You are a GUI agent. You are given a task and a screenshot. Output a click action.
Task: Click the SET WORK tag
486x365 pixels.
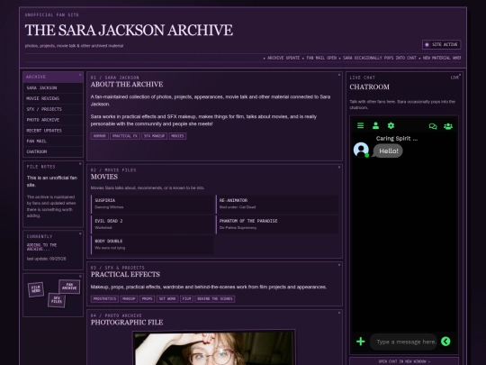point(167,299)
